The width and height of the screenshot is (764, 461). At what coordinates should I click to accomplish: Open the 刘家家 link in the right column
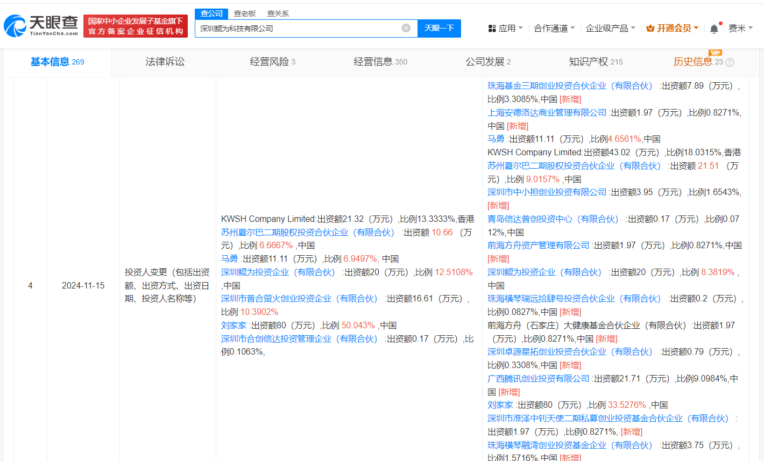coord(500,405)
